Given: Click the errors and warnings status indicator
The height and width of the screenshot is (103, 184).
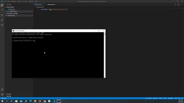Looking at the screenshot, I should pos(4,98).
